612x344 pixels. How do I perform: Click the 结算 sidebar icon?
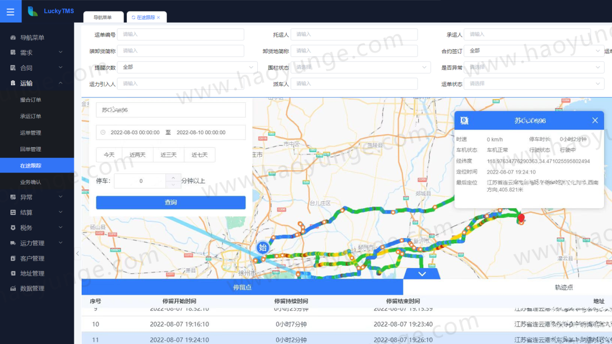[13, 212]
